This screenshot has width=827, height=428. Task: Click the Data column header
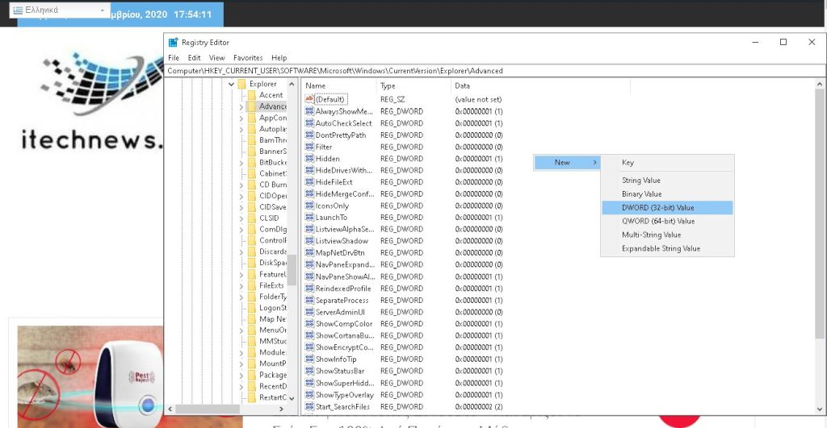point(540,85)
